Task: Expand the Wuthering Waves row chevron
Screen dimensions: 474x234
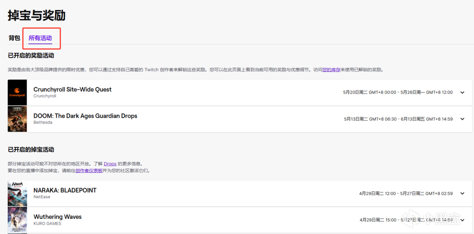Action: click(x=462, y=220)
